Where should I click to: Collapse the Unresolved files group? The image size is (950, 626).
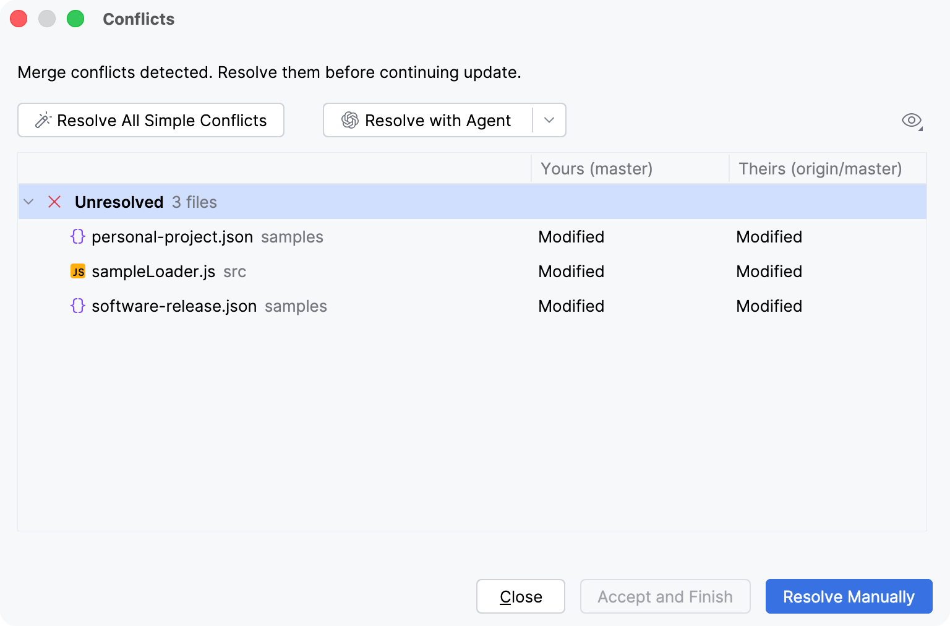[28, 202]
